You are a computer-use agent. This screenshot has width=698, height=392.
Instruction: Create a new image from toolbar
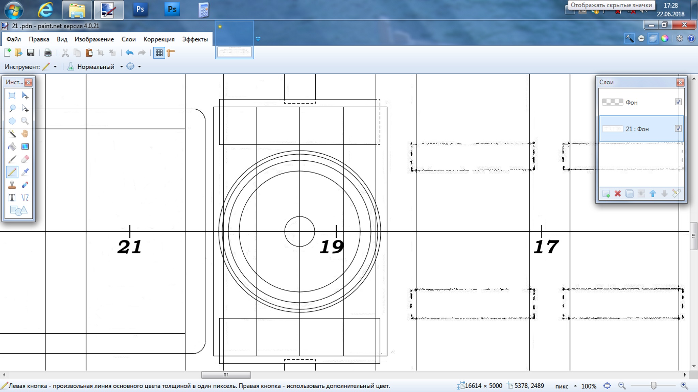click(7, 53)
